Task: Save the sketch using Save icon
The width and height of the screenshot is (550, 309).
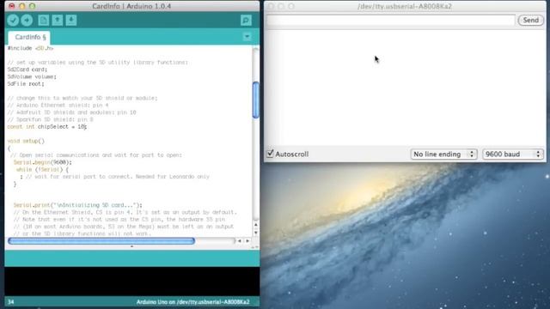Action: click(70, 21)
